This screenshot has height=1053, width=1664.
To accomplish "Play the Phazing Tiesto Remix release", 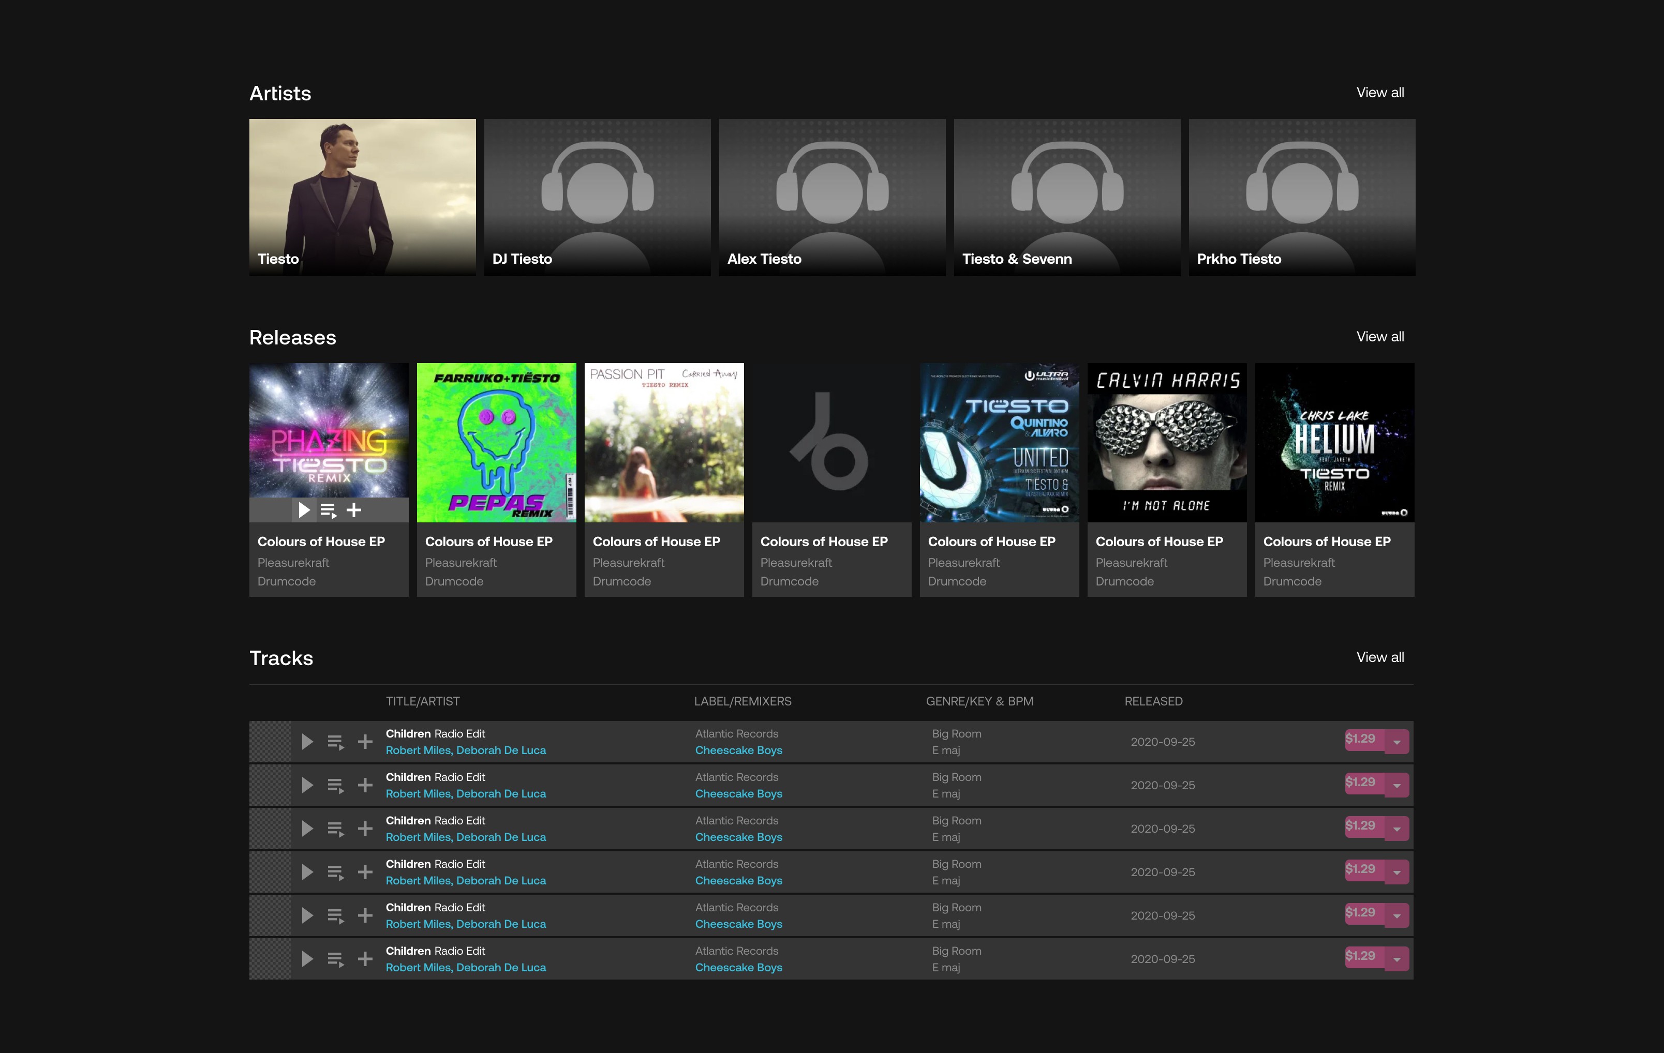I will tap(304, 510).
